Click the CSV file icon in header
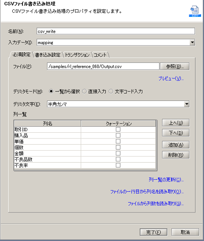 (195, 11)
